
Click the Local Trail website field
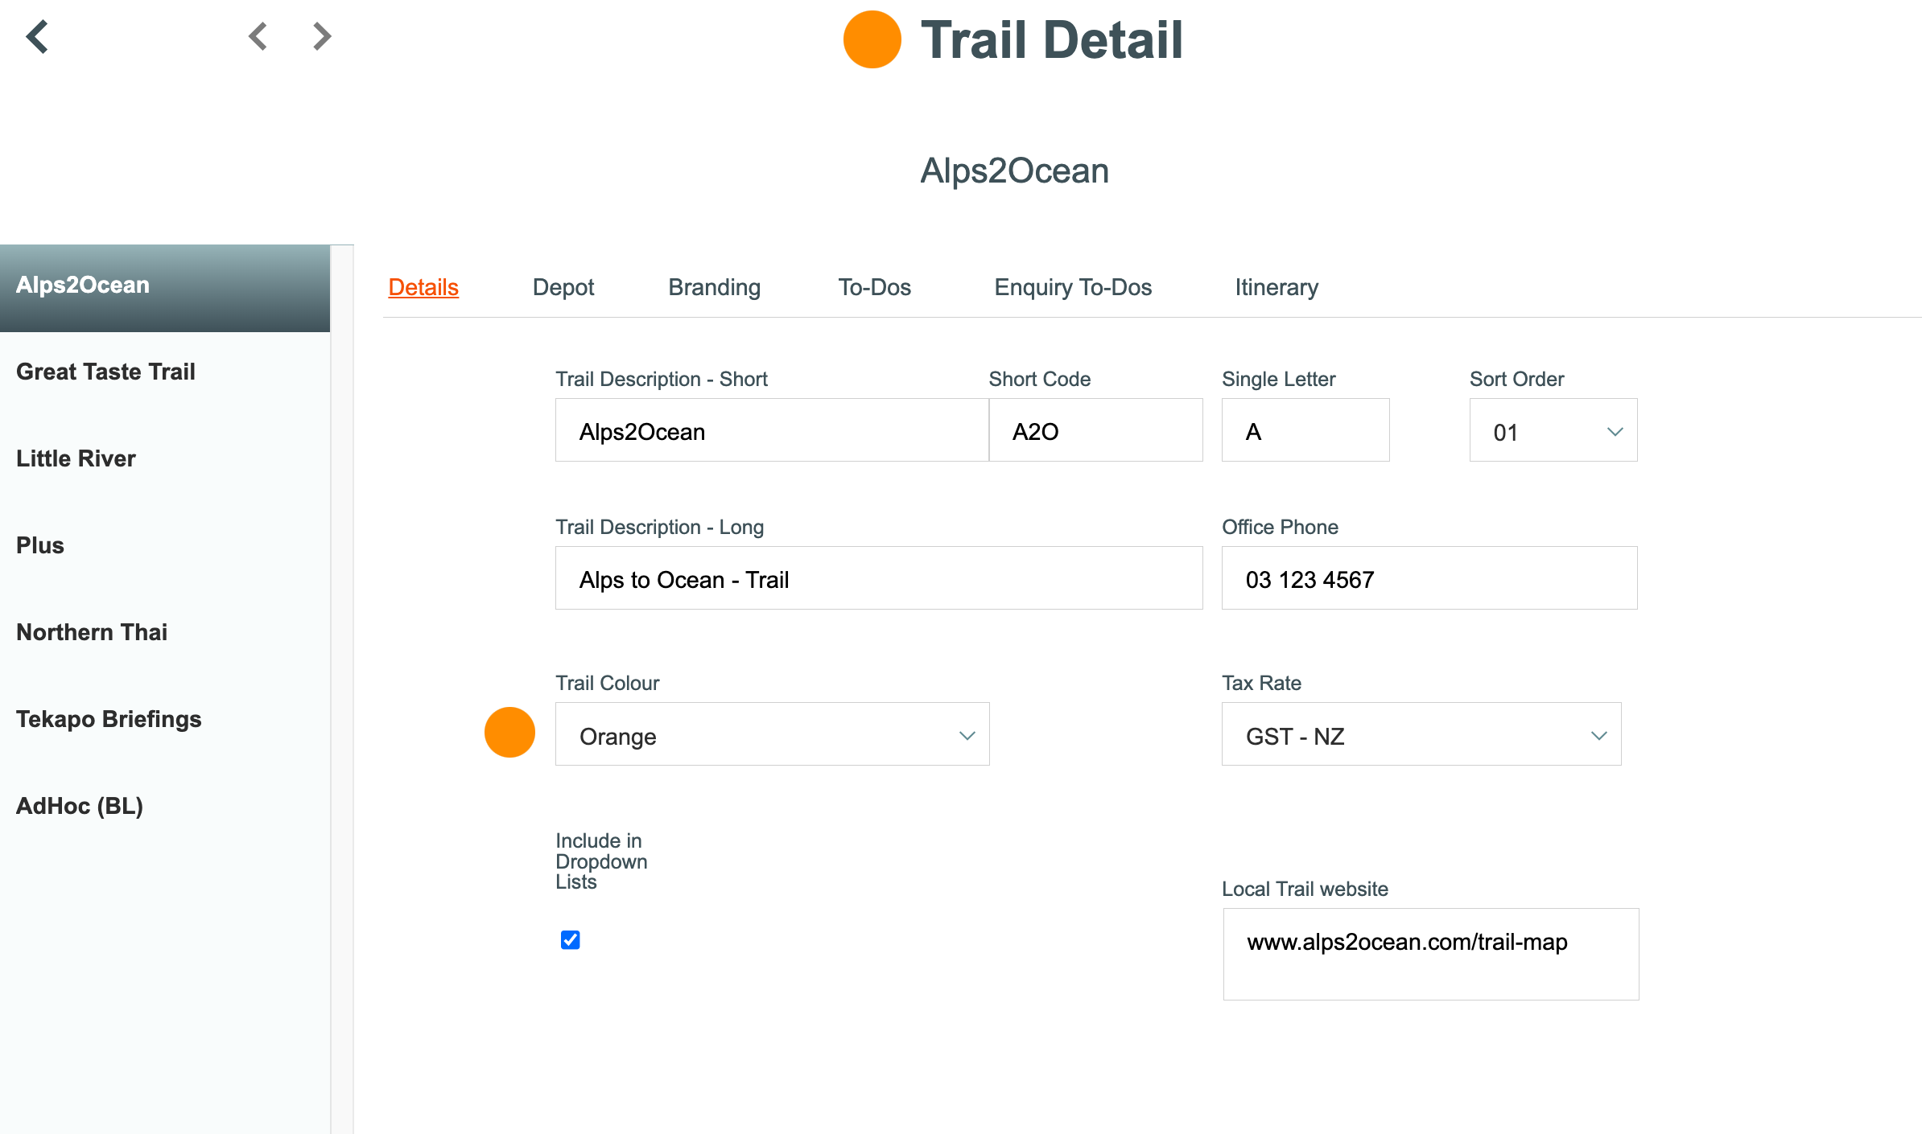pos(1431,955)
